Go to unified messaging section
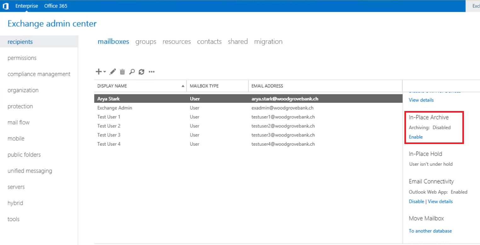Viewport: 480px width, 245px height. tap(30, 171)
